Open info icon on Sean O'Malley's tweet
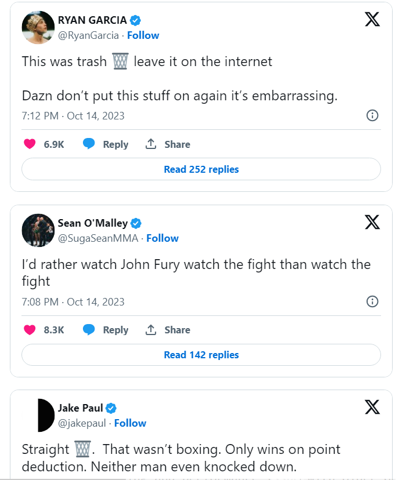 (373, 301)
